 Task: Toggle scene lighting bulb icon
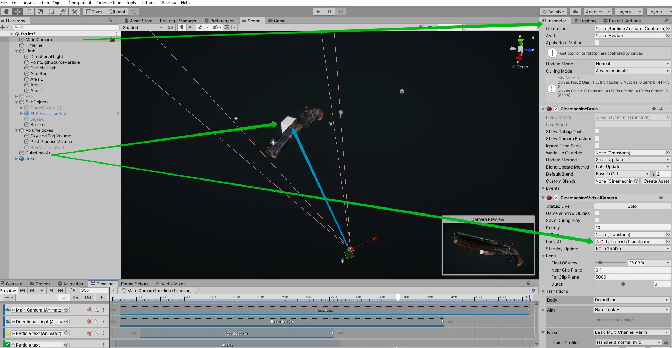182,27
